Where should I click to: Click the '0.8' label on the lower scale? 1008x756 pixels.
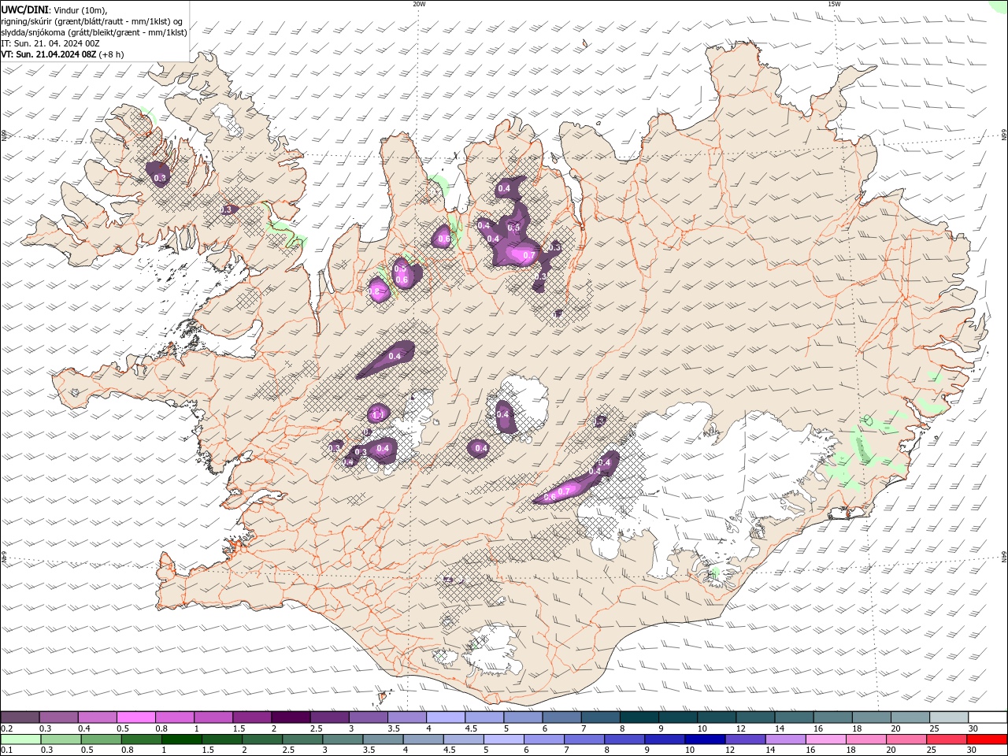[127, 750]
